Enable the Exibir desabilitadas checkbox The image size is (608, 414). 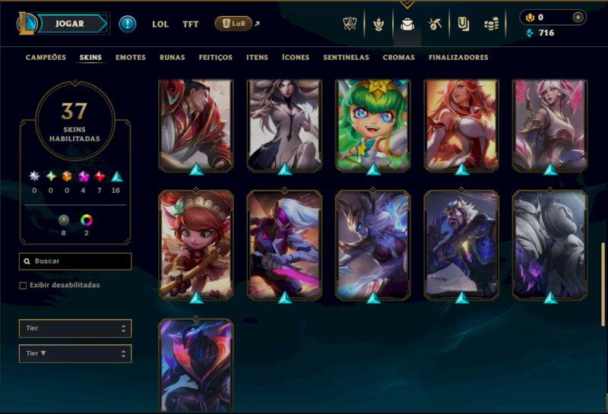pos(23,286)
